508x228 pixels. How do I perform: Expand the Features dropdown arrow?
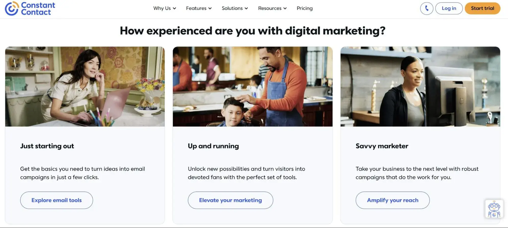(x=210, y=8)
